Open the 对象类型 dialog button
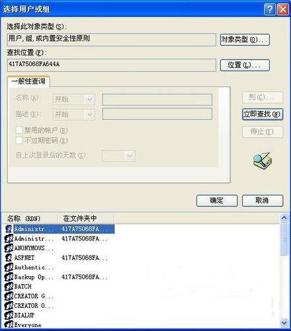291x331 pixels. tap(245, 40)
